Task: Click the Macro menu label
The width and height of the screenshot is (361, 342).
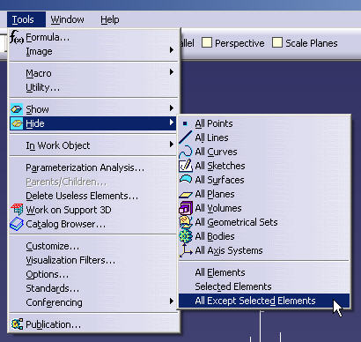Action: click(x=39, y=73)
